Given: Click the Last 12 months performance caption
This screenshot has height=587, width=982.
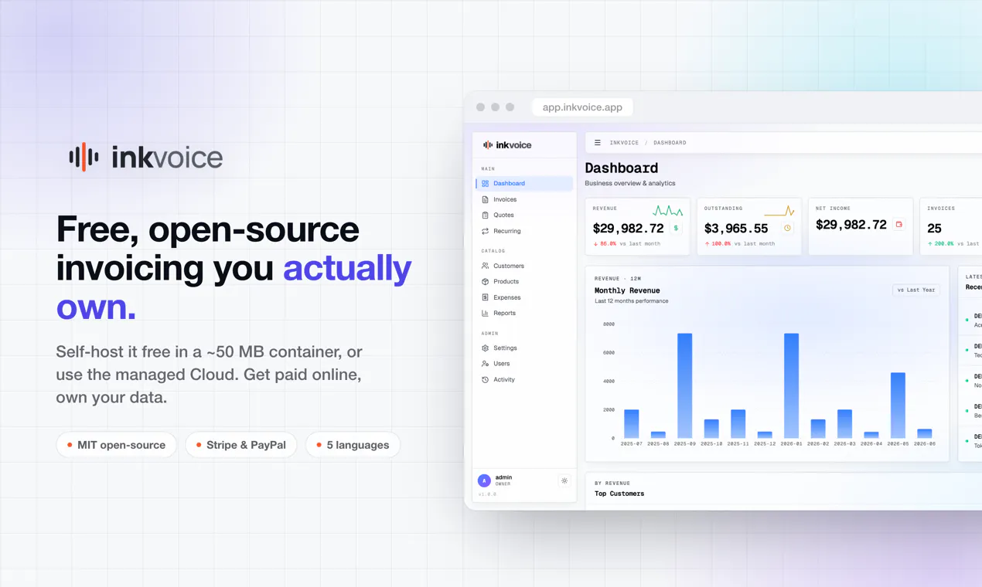Looking at the screenshot, I should point(632,301).
